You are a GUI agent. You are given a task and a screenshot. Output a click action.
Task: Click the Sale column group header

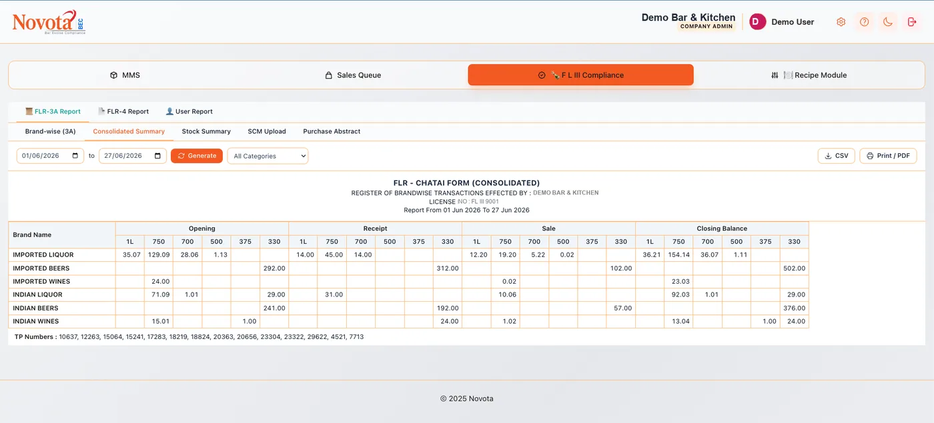[548, 228]
